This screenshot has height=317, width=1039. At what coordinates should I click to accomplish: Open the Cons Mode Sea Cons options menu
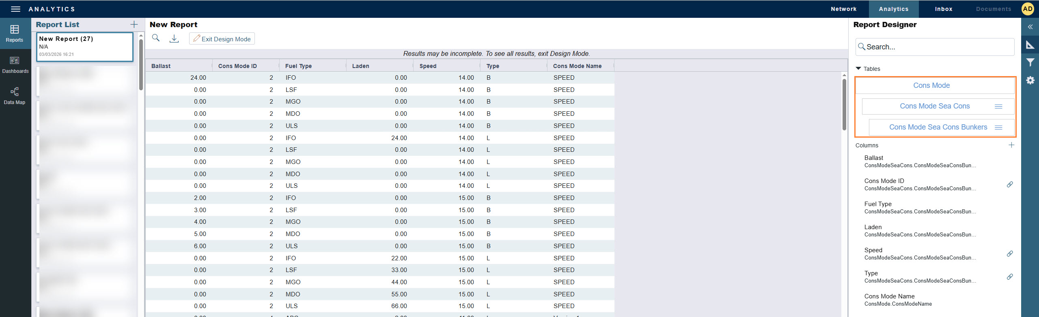tap(998, 106)
